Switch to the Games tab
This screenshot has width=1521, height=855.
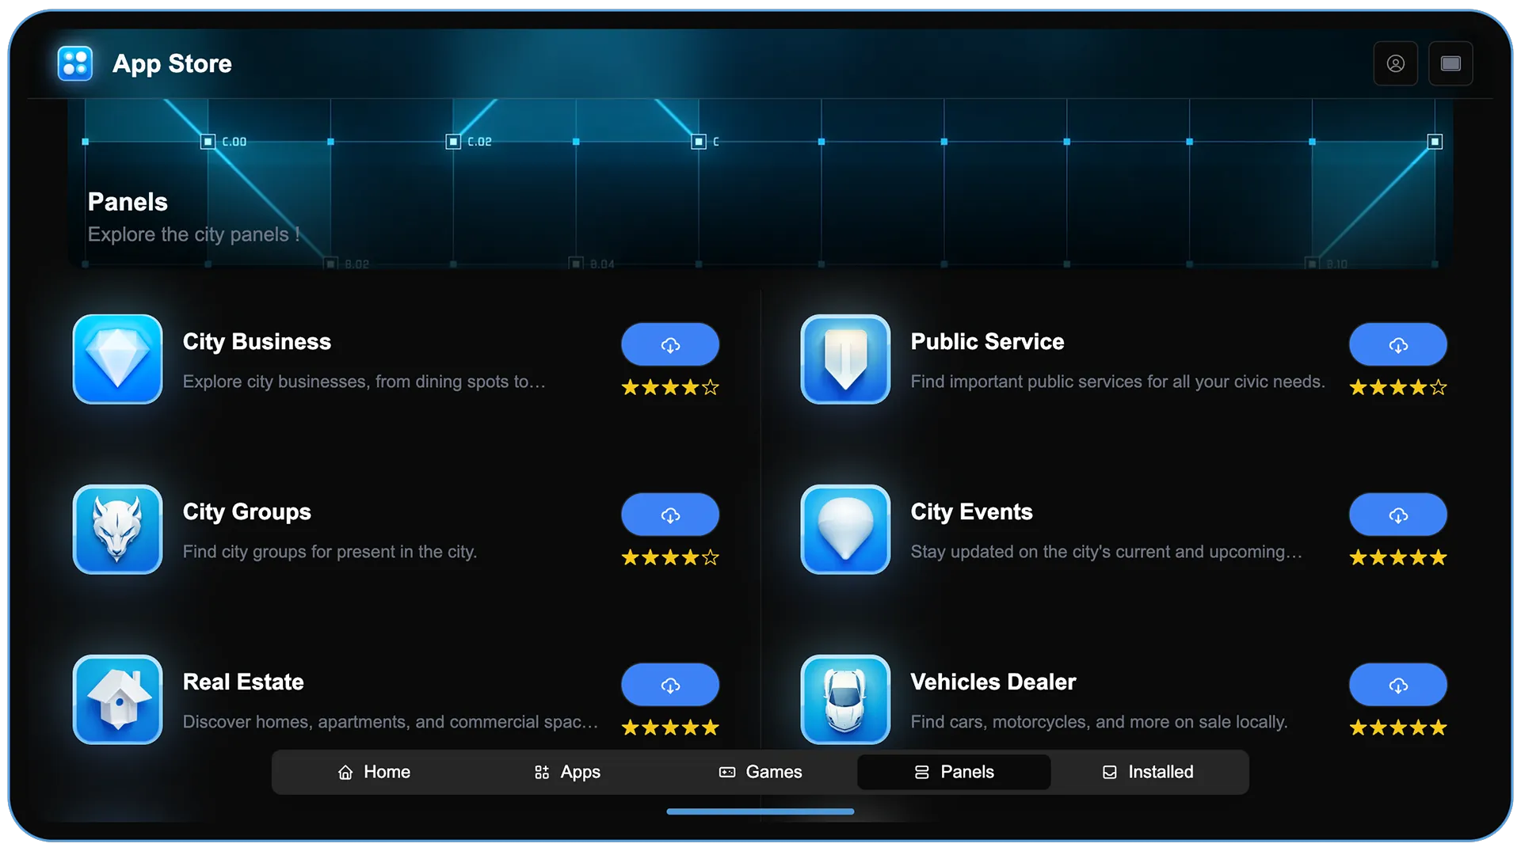point(760,773)
